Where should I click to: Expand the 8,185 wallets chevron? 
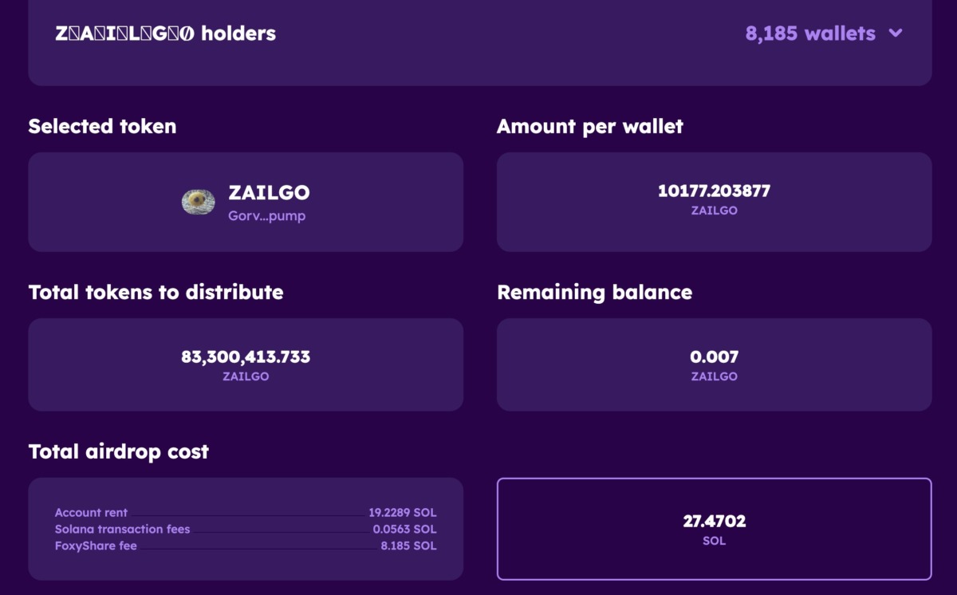coord(896,33)
